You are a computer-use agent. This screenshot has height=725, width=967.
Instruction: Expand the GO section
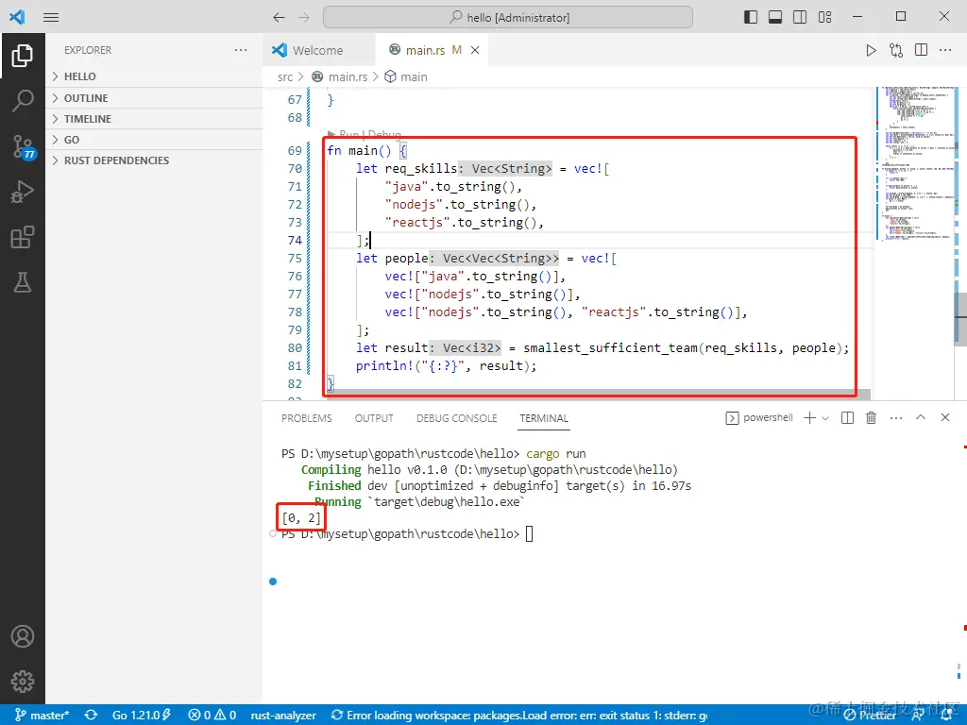(154, 140)
